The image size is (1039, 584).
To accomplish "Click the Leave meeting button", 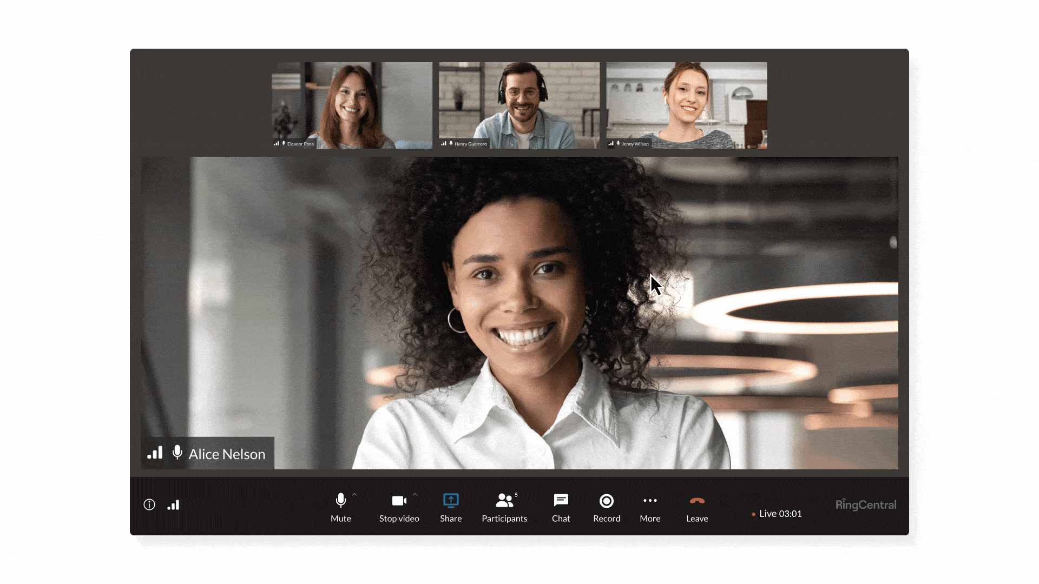I will (x=696, y=506).
